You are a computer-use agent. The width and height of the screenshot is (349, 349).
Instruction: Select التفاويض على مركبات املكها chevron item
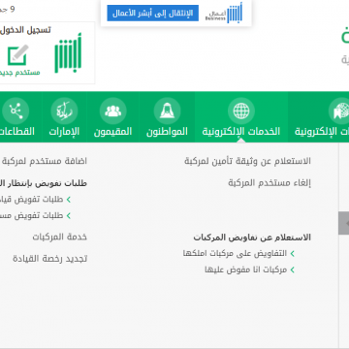(238, 254)
